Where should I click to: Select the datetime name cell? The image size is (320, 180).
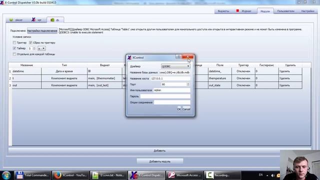(x=26, y=71)
